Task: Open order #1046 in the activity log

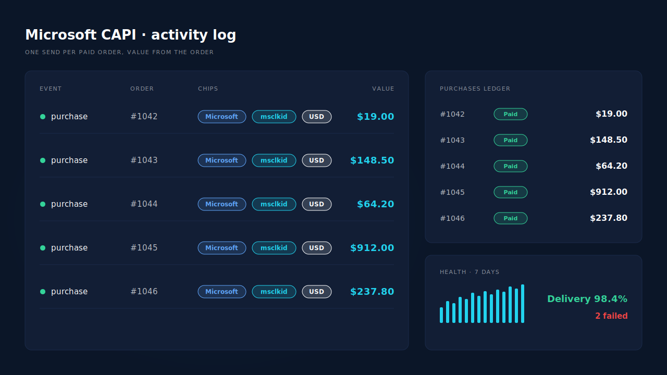Action: (144, 292)
